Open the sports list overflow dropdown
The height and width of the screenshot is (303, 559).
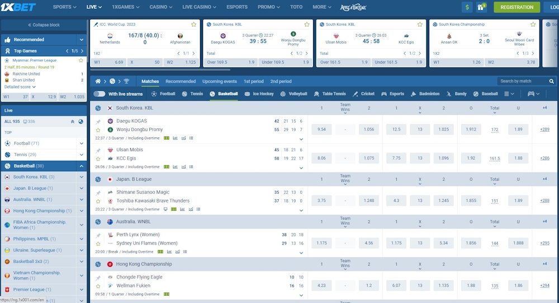509,94
